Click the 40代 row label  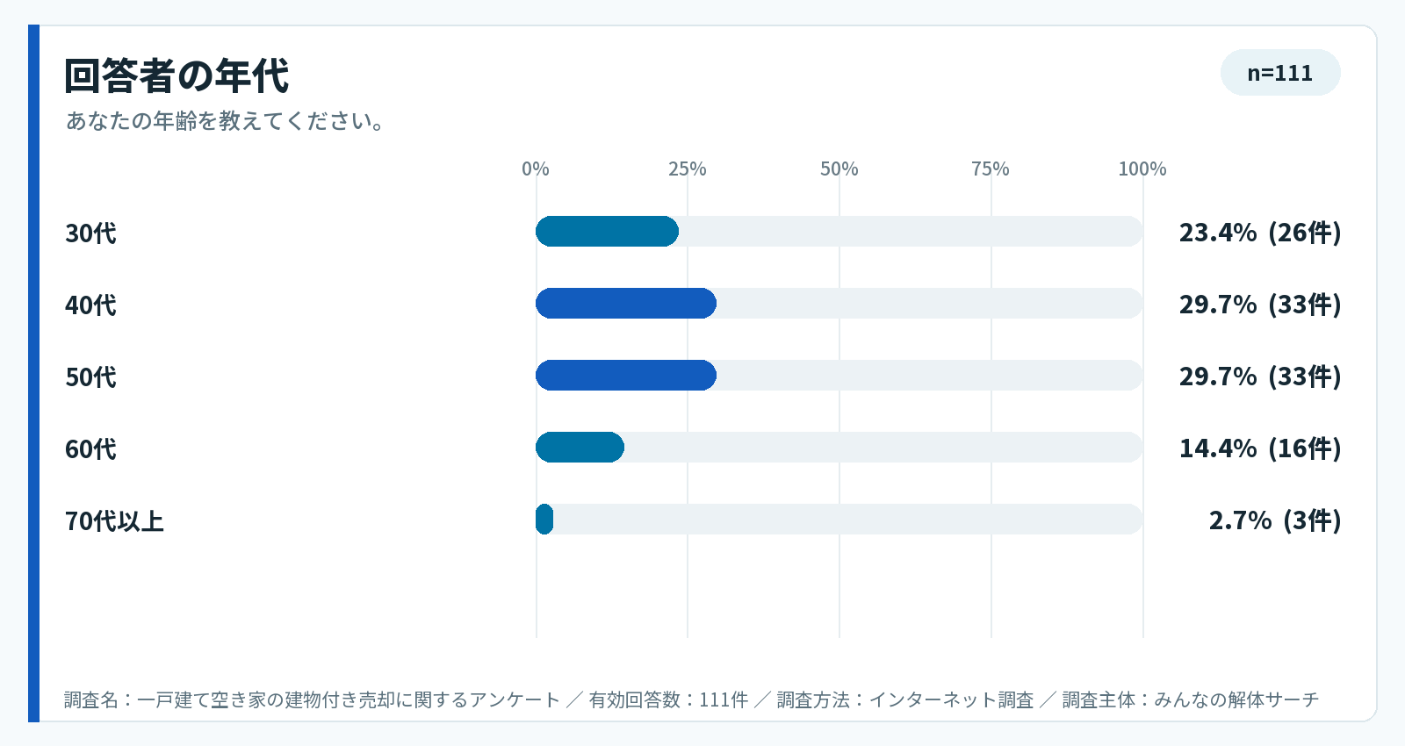90,305
